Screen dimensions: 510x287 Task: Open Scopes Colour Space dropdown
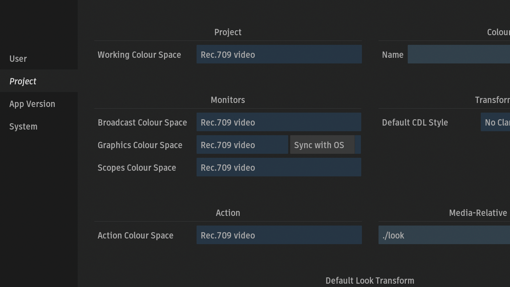[279, 167]
